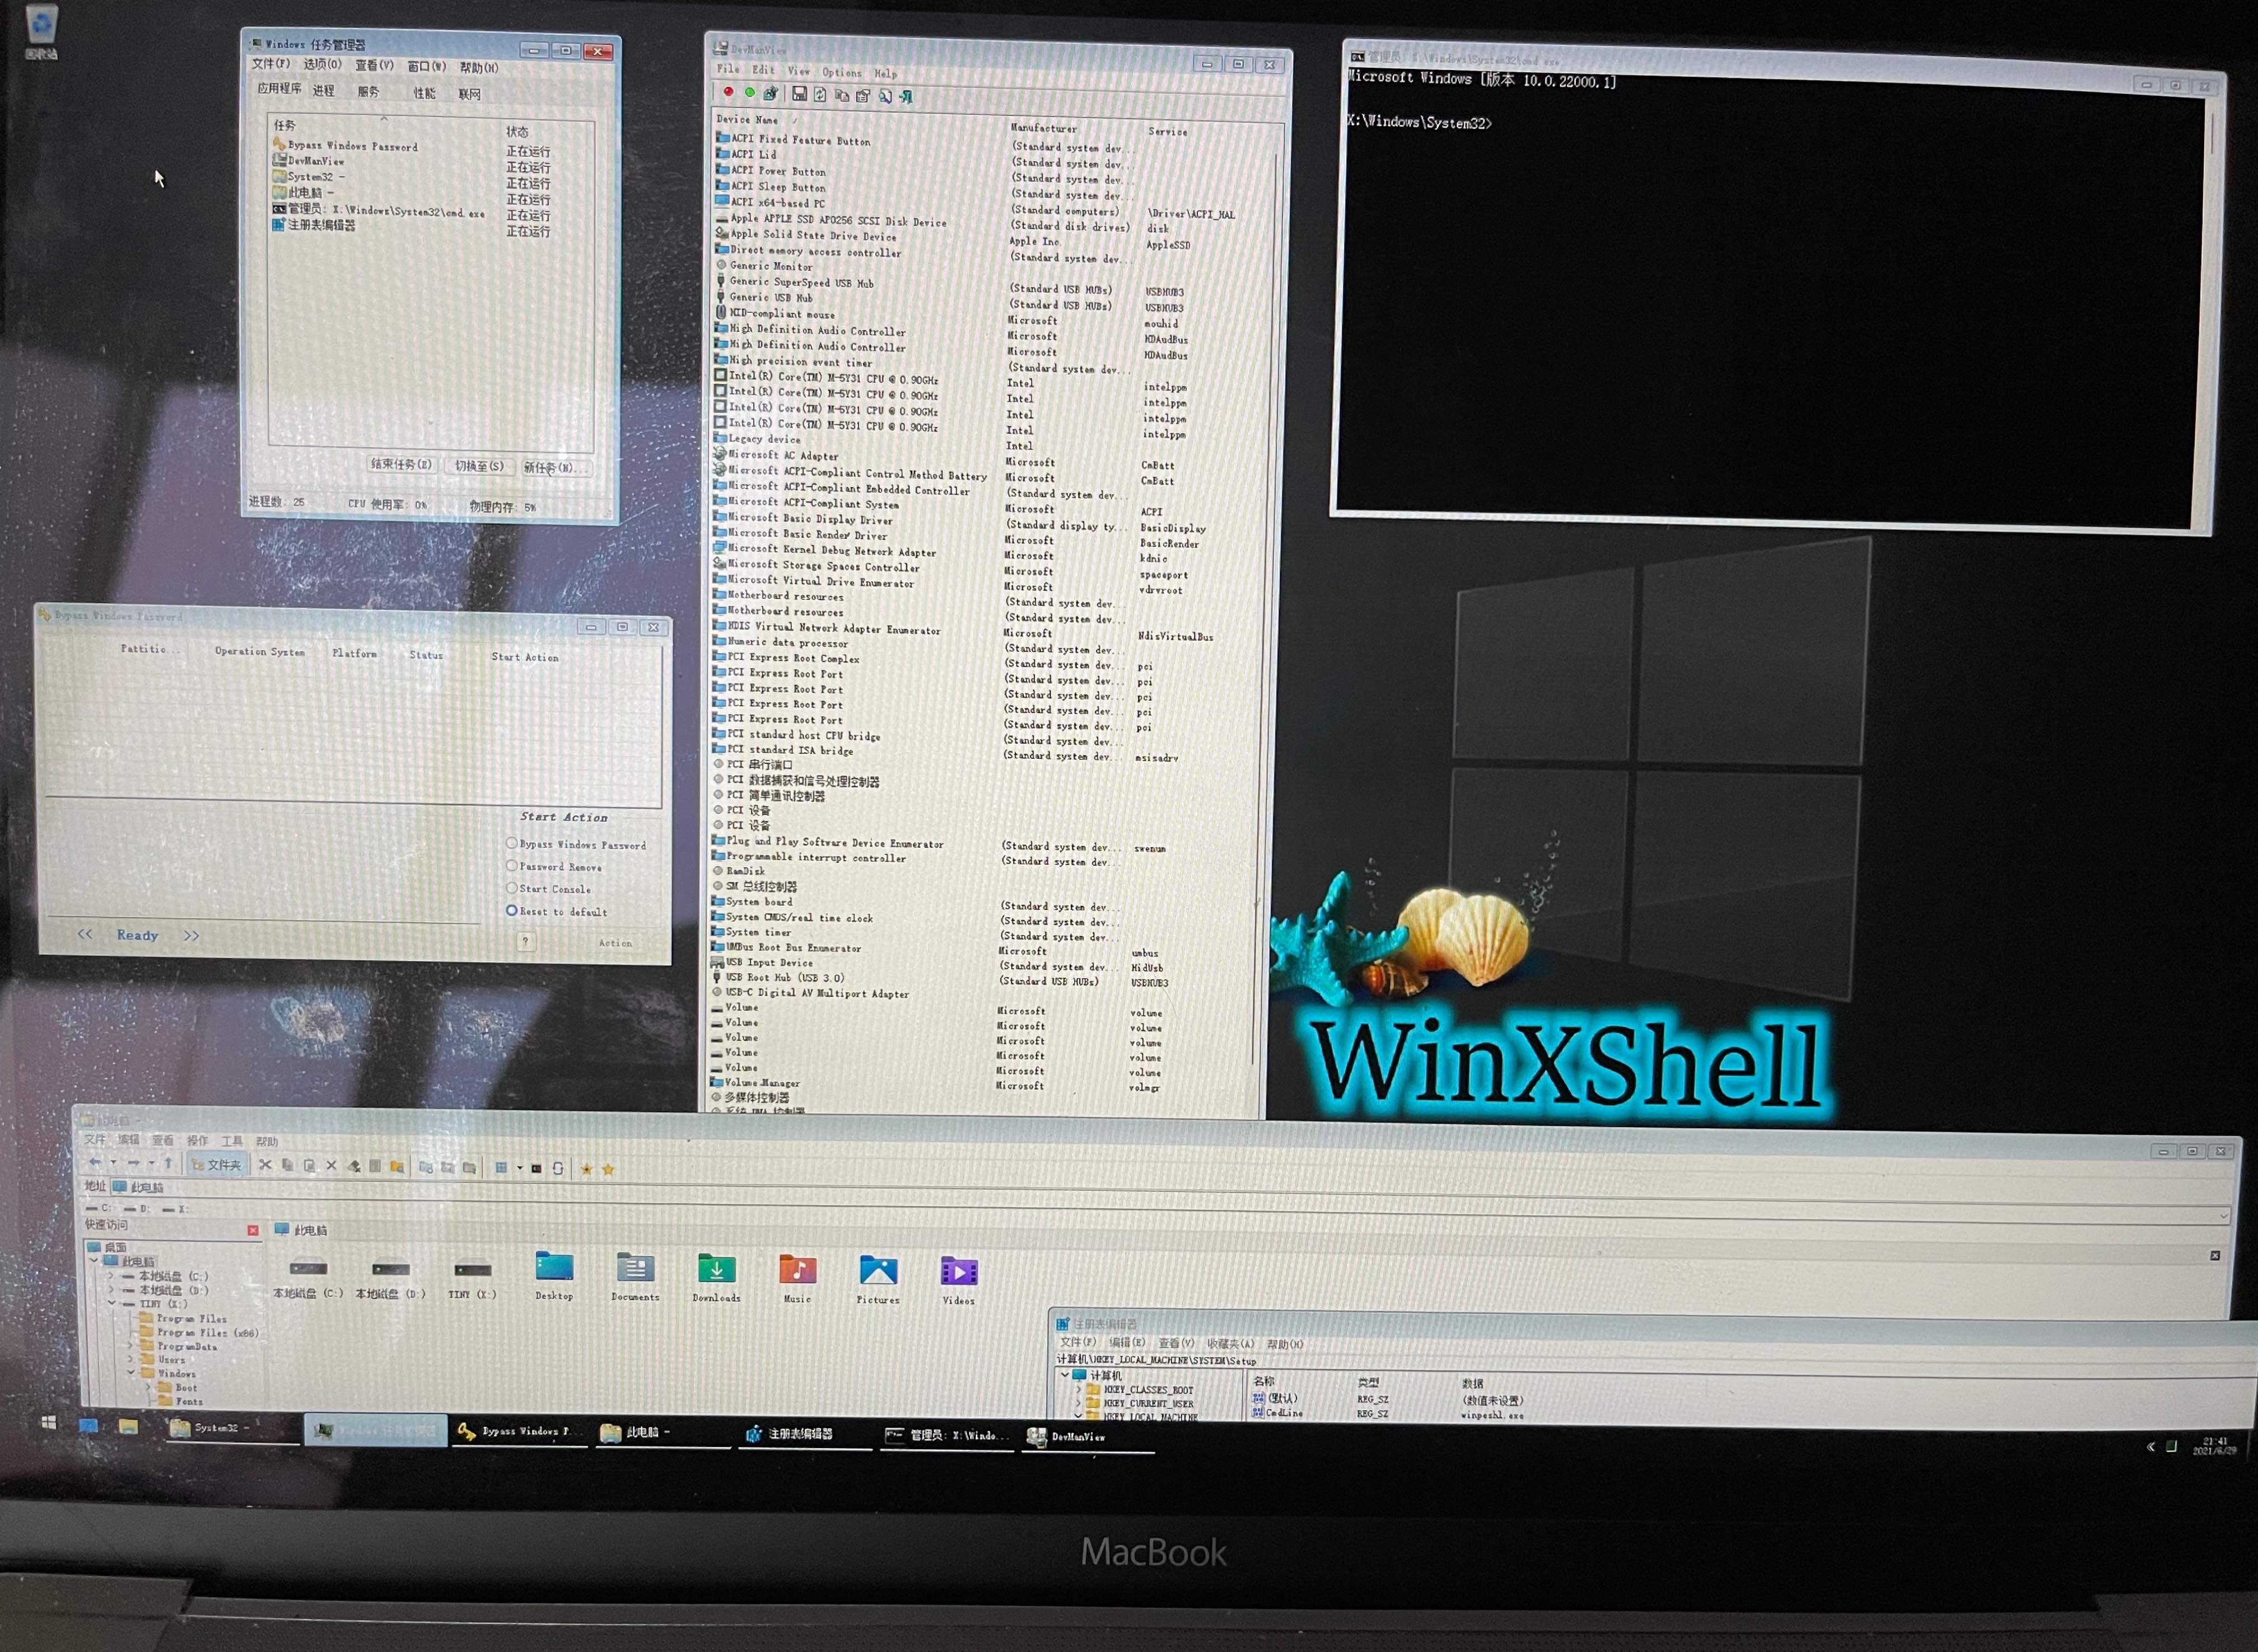
Task: Click the Back arrow in file explorer toolbar
Action: click(95, 1163)
